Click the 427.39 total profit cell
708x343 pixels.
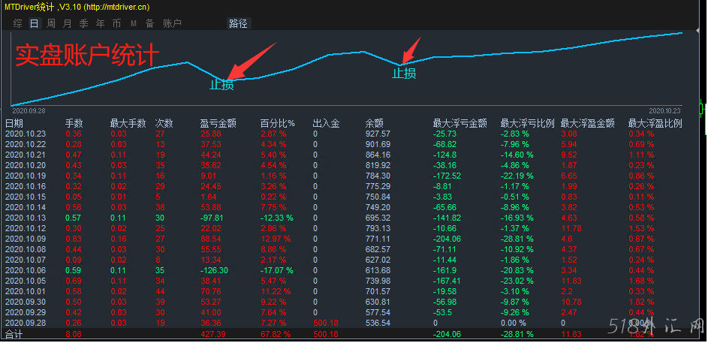point(212,335)
